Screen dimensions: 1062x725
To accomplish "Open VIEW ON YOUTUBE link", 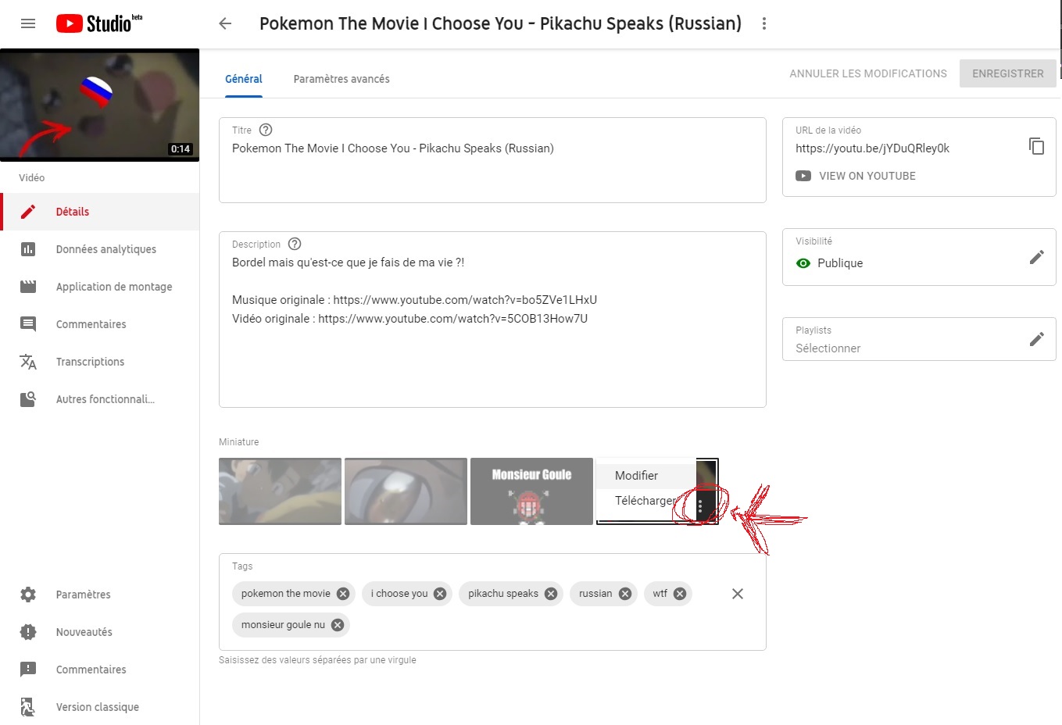I will coord(867,176).
